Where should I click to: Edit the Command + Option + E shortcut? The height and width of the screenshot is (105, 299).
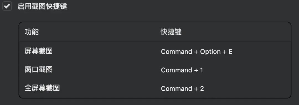pyautogui.click(x=197, y=52)
